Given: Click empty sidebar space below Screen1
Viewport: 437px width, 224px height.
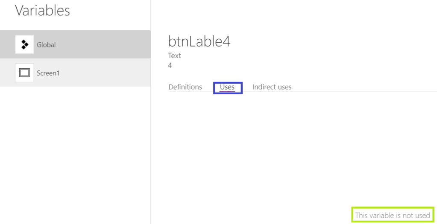Looking at the screenshot, I should click(x=75, y=154).
